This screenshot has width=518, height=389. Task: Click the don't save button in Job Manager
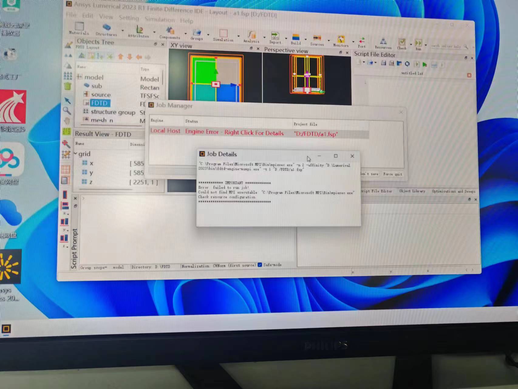[x=370, y=174]
